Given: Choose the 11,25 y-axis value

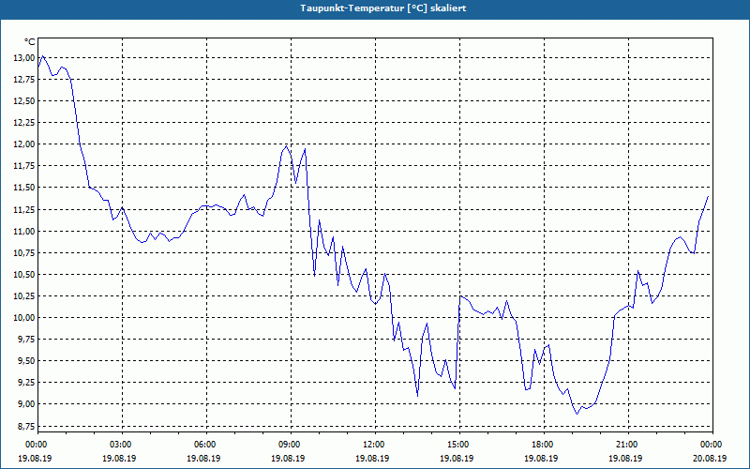Looking at the screenshot, I should (25, 209).
